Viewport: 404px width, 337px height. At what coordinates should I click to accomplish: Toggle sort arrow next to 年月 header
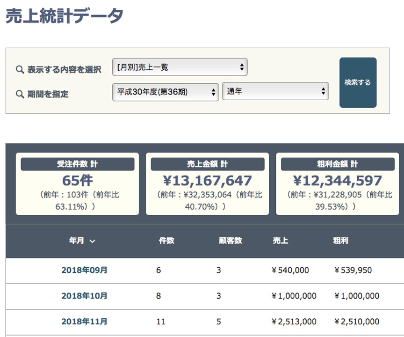(x=93, y=241)
